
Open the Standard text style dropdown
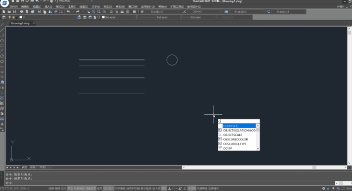tap(162, 12)
